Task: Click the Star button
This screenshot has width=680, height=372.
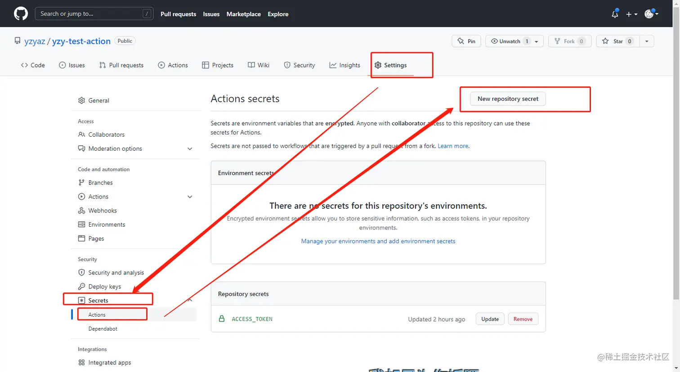Action: pyautogui.click(x=618, y=41)
